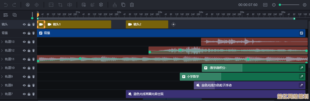The image size is (310, 101).
Task: Hide the 背景 track with eye icon
Action: pos(24,33)
